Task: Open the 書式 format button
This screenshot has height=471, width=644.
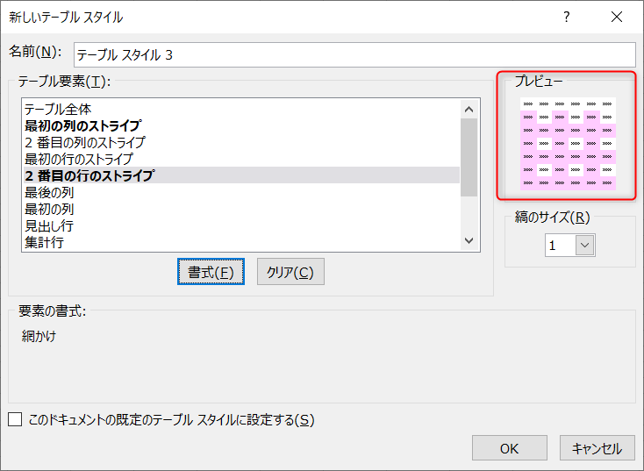Action: [x=211, y=271]
